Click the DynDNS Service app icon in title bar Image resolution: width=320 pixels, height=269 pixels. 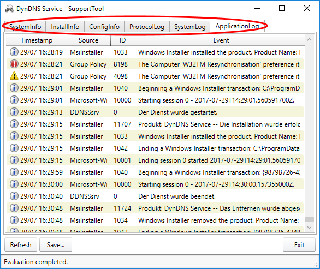(x=9, y=9)
